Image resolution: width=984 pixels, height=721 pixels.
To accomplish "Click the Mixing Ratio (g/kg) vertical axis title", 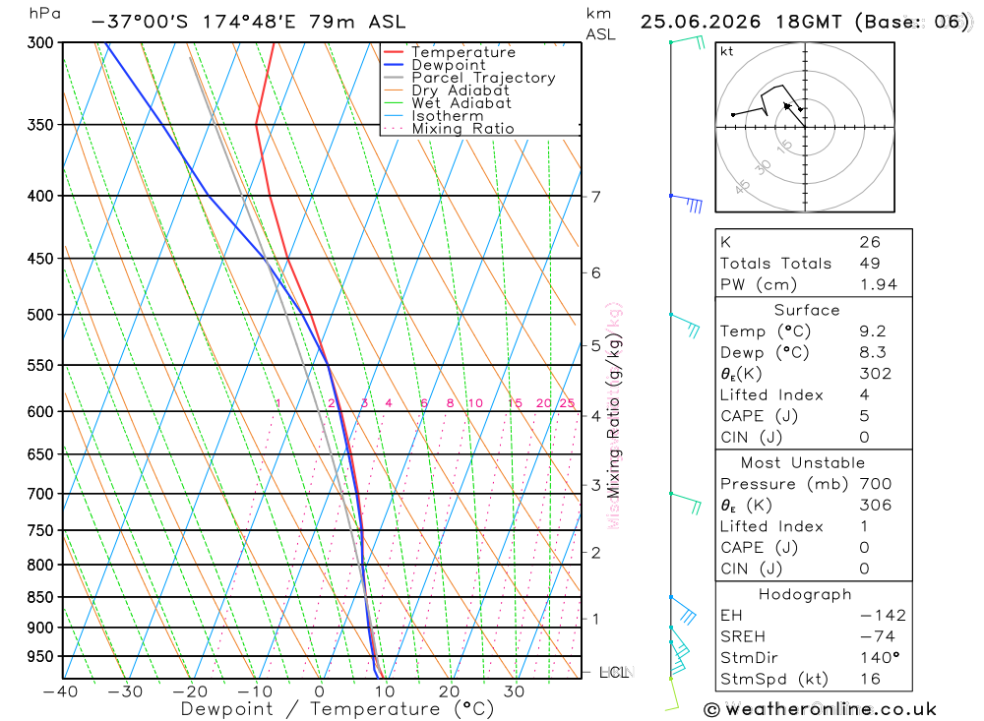I will click(x=613, y=415).
